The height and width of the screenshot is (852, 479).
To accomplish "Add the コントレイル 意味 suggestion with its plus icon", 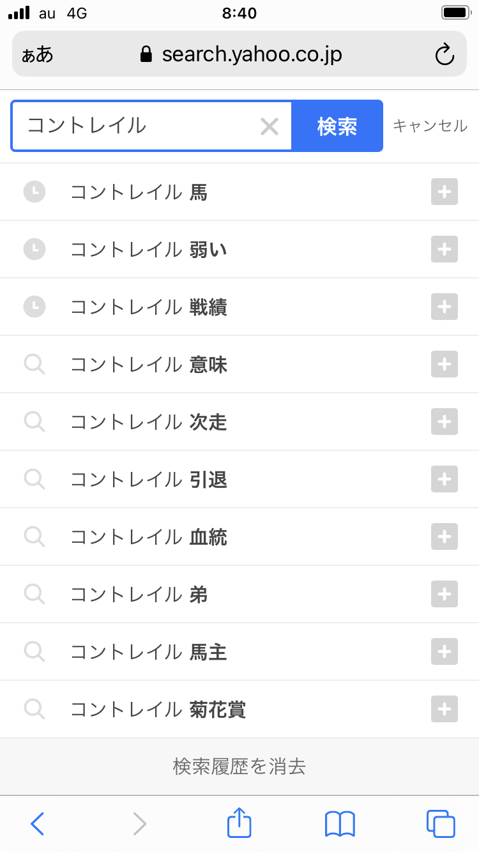I will coord(445,364).
